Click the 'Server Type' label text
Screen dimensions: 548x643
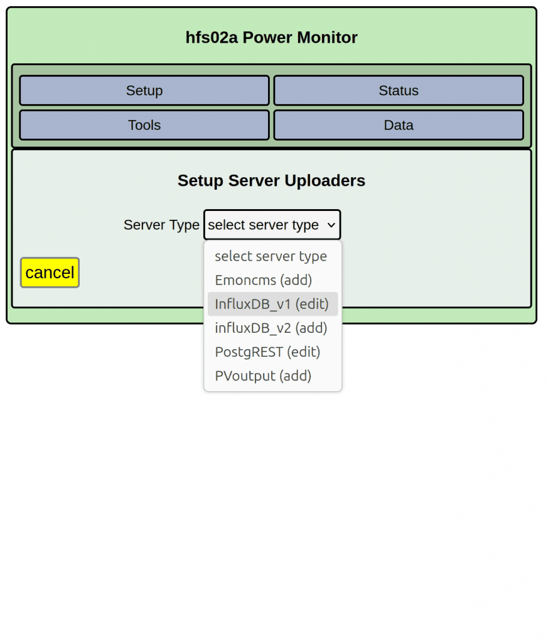161,225
